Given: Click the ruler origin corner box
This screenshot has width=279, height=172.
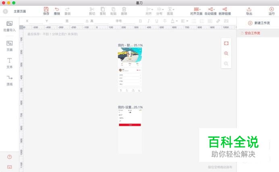Looking at the screenshot, I should pos(21,27).
